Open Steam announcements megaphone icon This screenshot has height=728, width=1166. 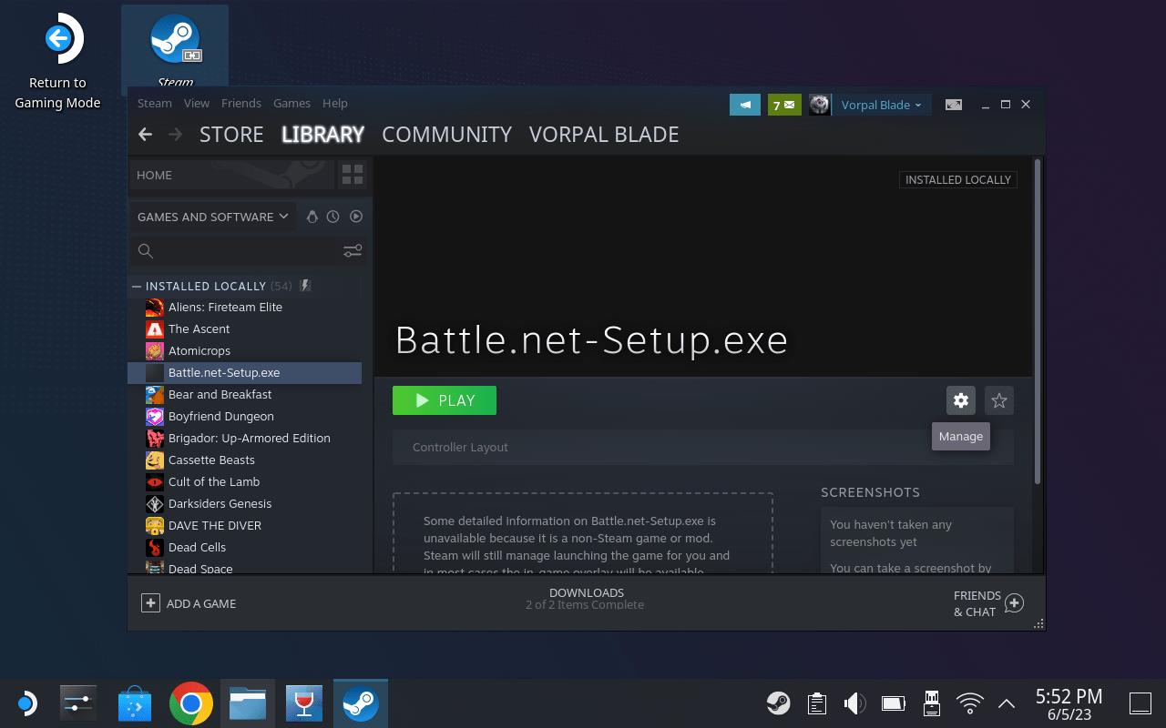744,105
